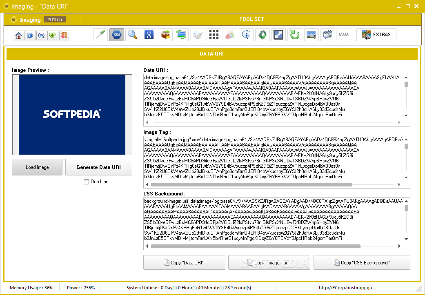Click the Load Image button

tap(37, 167)
